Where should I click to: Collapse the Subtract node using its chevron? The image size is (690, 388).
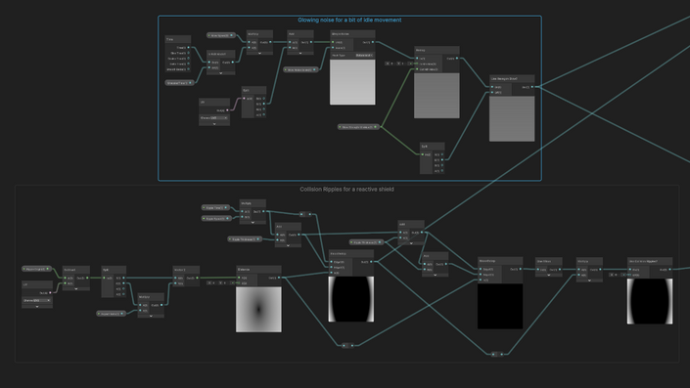(76, 289)
